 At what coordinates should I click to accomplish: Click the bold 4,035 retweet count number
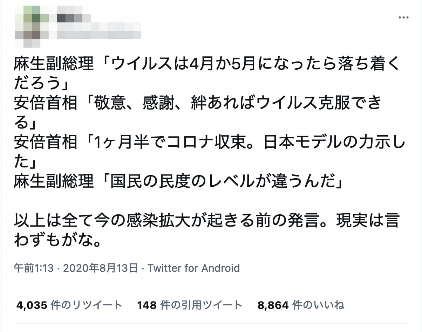coord(30,305)
